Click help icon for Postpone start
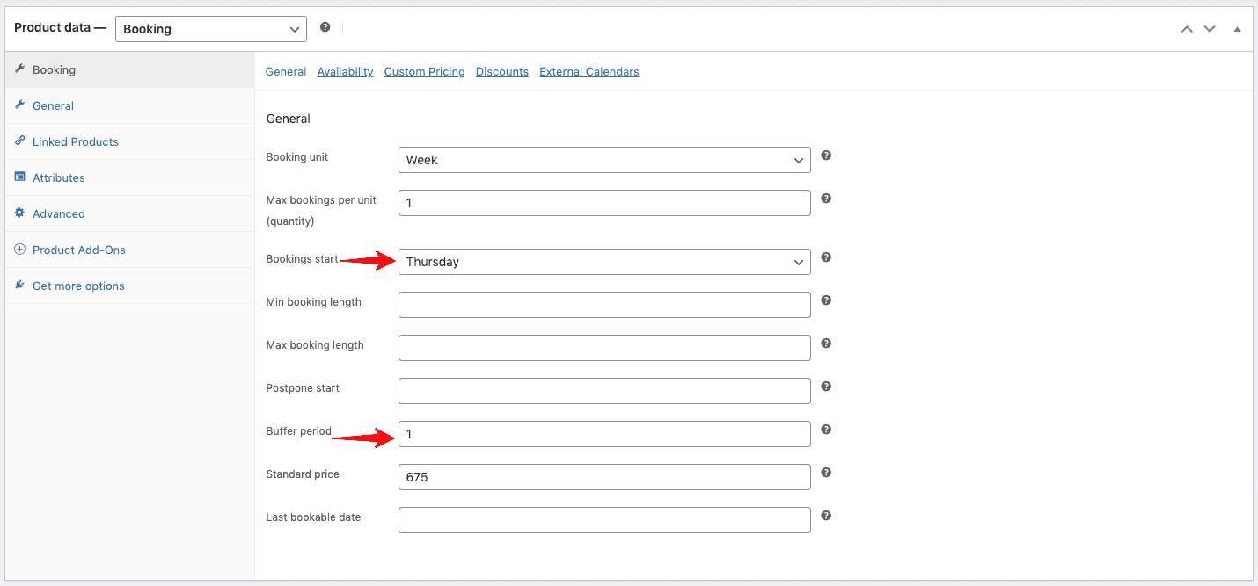This screenshot has height=586, width=1258. [x=826, y=387]
